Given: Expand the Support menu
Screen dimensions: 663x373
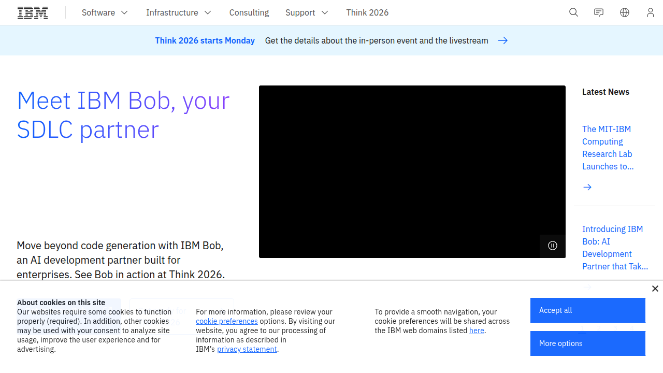Looking at the screenshot, I should pos(307,12).
